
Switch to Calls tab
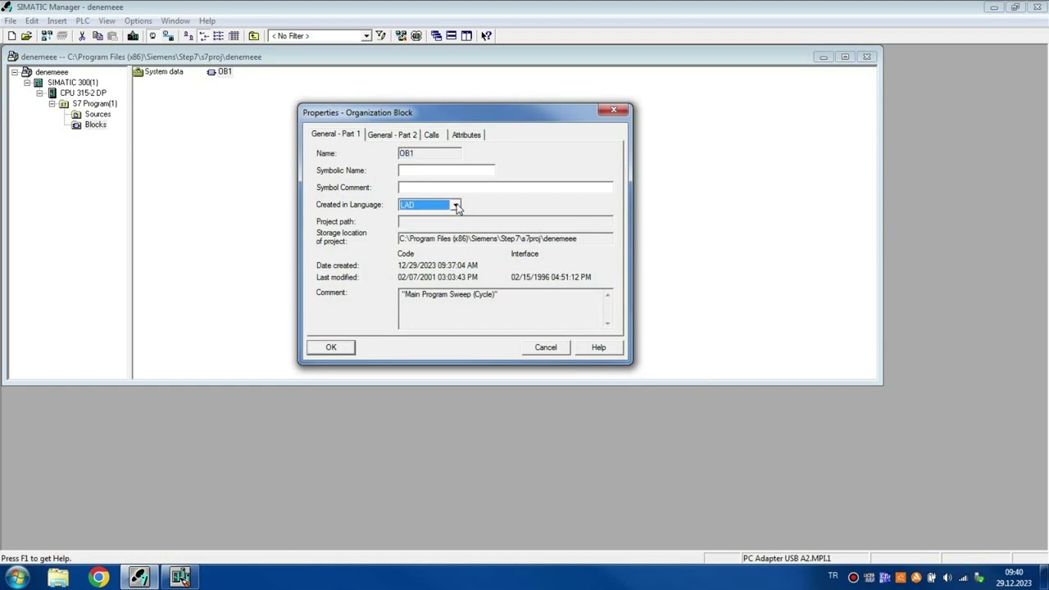[431, 134]
